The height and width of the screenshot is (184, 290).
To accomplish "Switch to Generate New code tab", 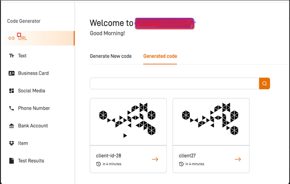I will click(111, 56).
